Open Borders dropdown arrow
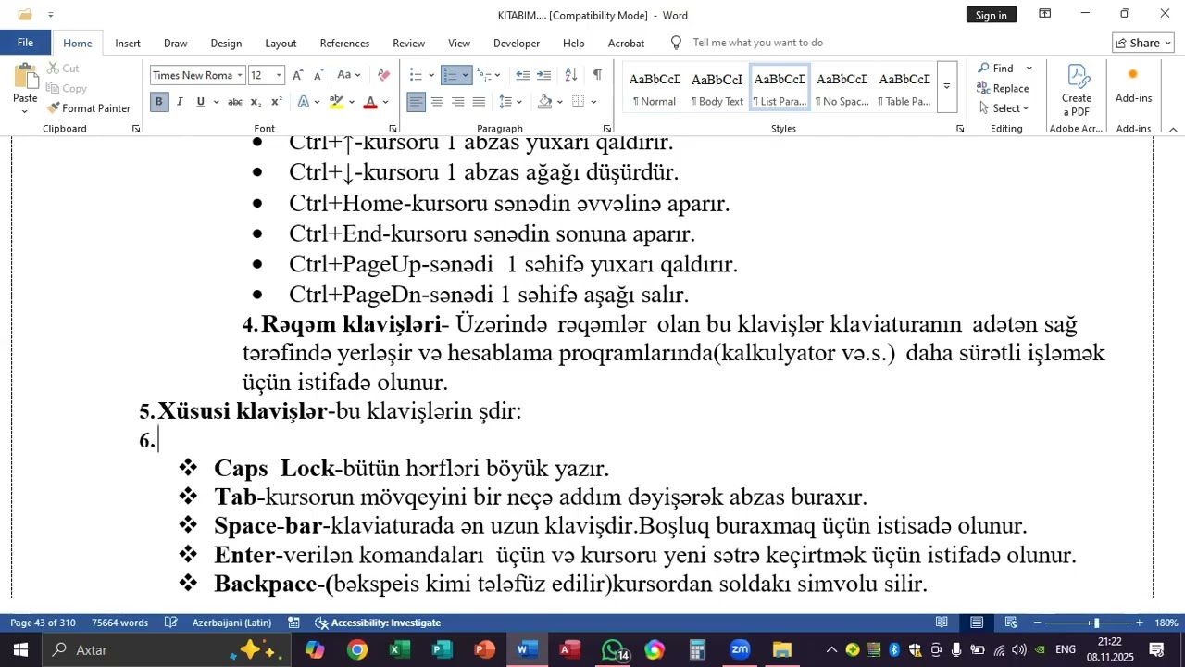1185x667 pixels. [x=593, y=102]
